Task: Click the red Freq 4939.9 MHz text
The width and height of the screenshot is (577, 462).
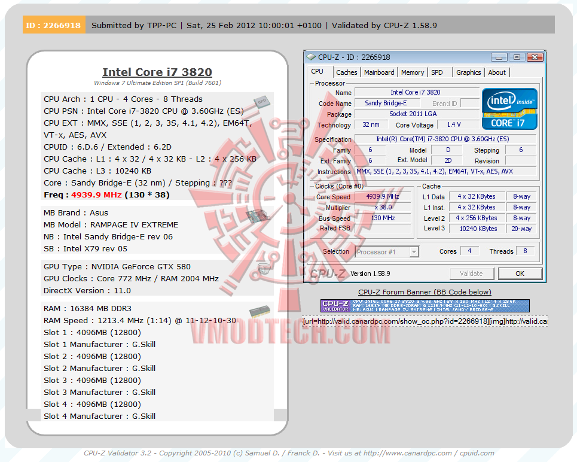Action: pyautogui.click(x=96, y=195)
